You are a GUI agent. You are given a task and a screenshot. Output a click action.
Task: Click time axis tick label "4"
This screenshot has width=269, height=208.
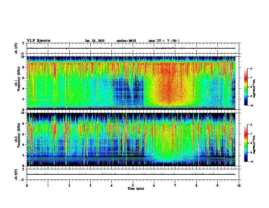click(112, 186)
